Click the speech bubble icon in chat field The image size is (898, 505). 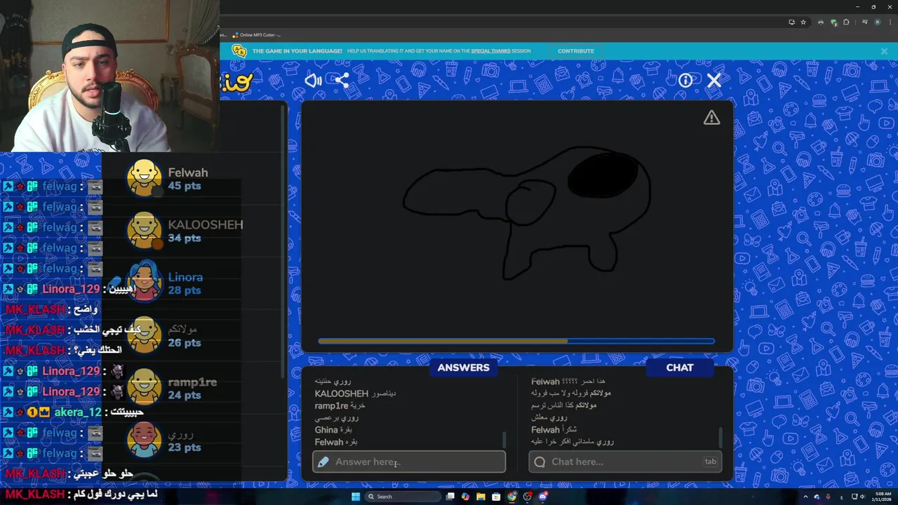[540, 462]
